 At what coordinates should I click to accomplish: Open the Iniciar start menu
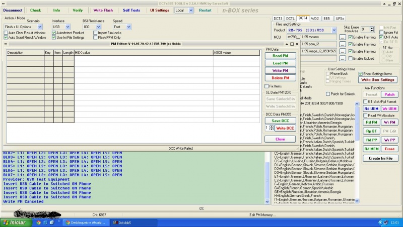[16, 222]
